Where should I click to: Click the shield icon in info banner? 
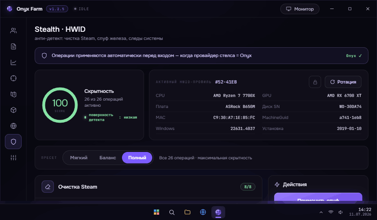44,55
